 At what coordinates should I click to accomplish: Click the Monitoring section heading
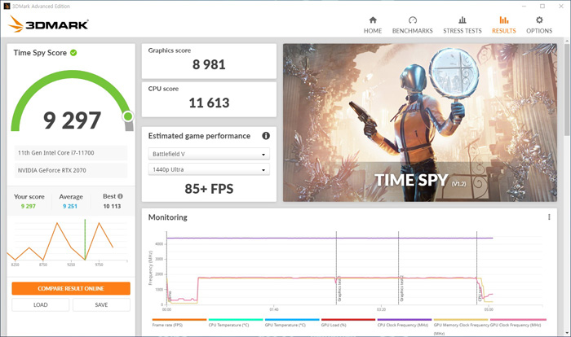(x=167, y=217)
